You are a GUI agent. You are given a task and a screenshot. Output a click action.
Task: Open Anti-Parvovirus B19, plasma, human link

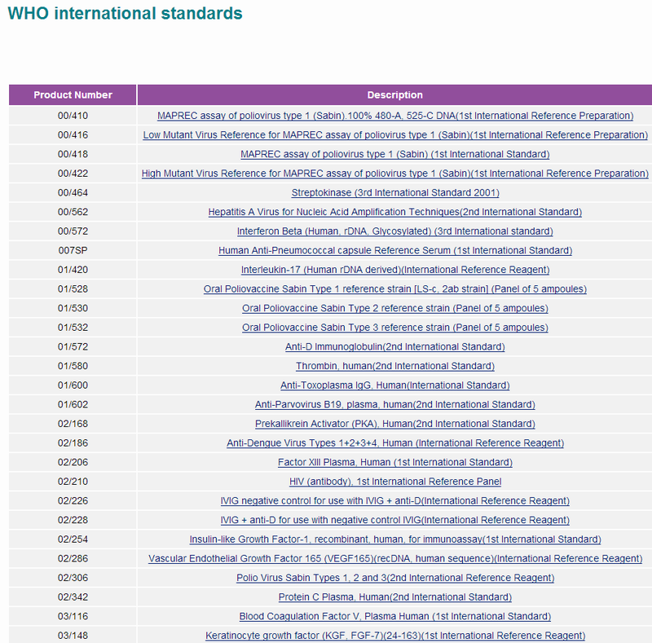(x=395, y=405)
